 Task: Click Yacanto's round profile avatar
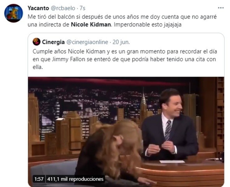tap(14, 13)
